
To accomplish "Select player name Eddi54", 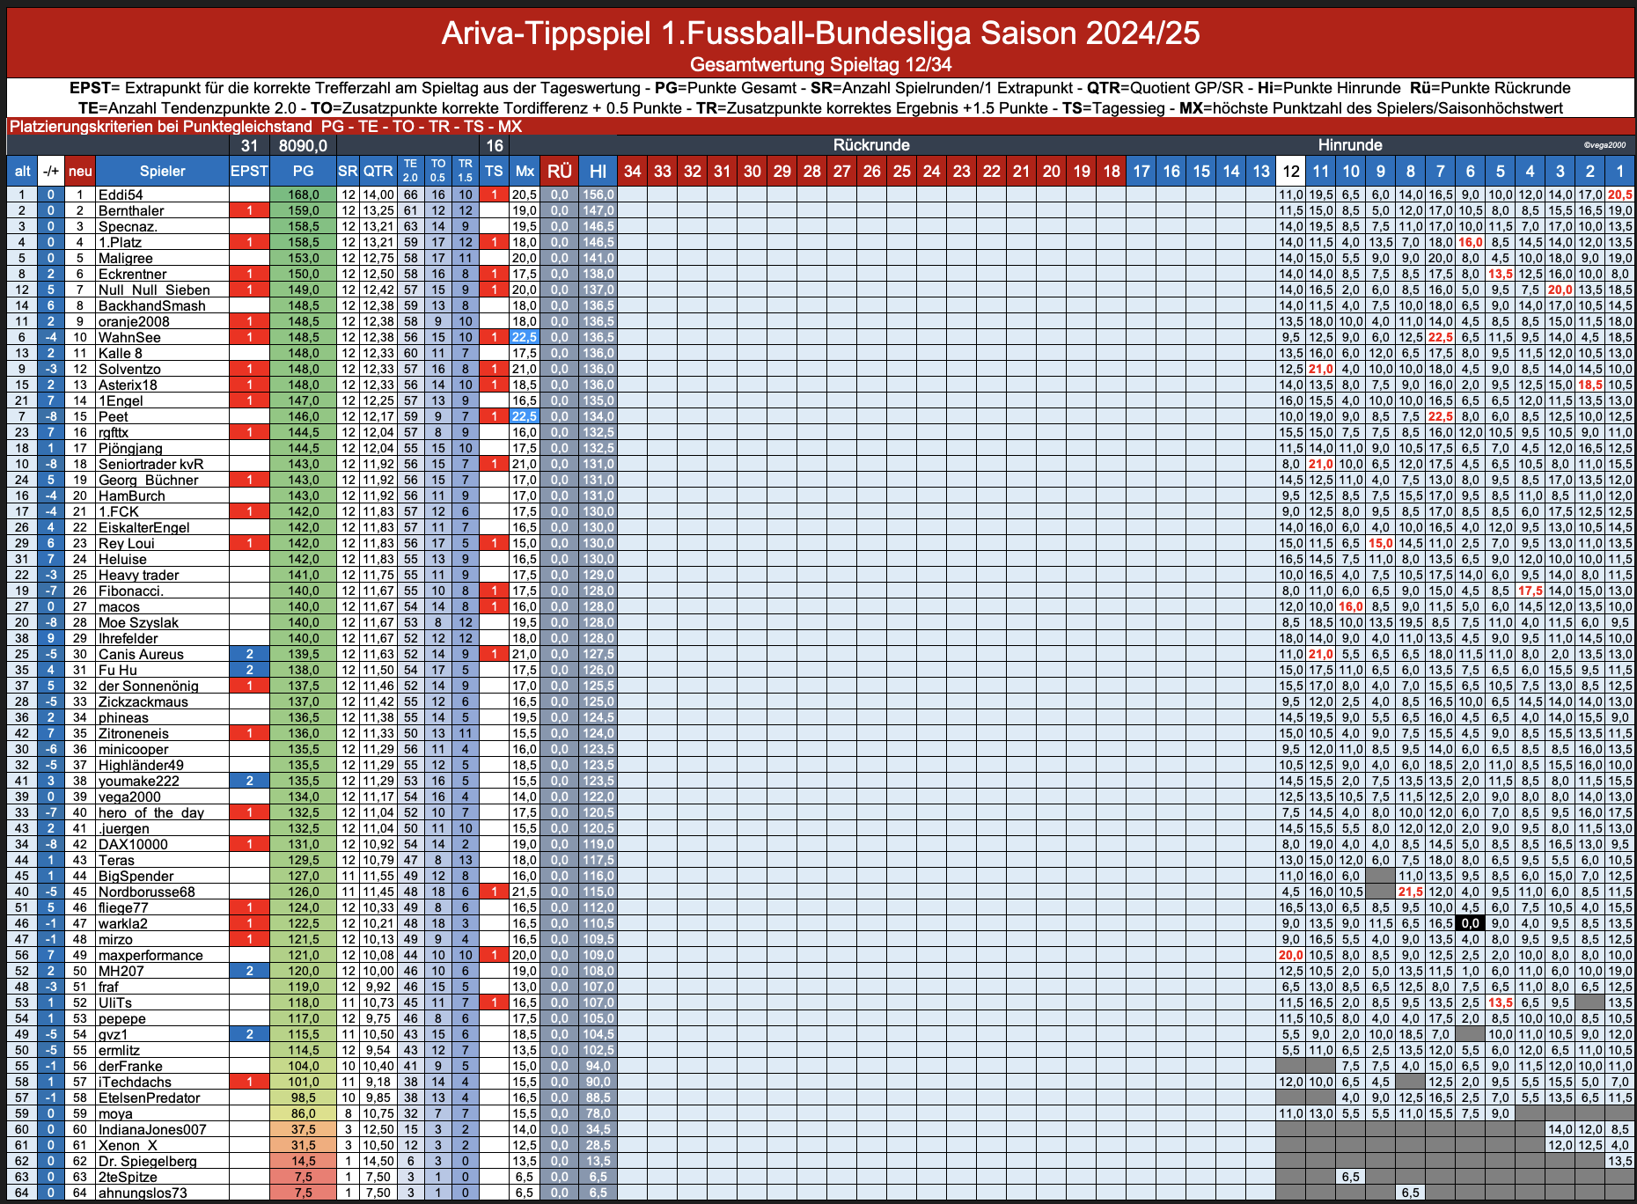I will [x=121, y=195].
